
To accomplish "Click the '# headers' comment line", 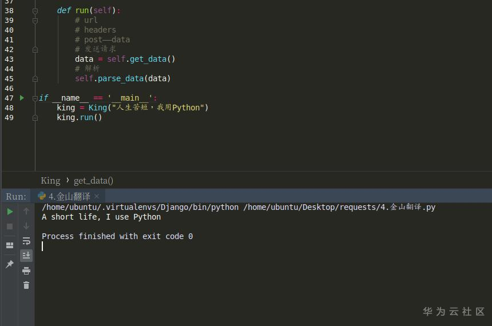I will tap(96, 30).
